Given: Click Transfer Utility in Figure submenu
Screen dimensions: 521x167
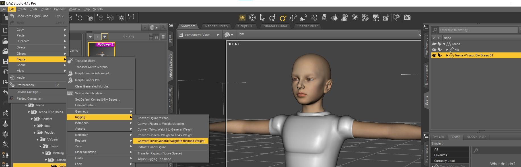Looking at the screenshot, I should point(86,61).
